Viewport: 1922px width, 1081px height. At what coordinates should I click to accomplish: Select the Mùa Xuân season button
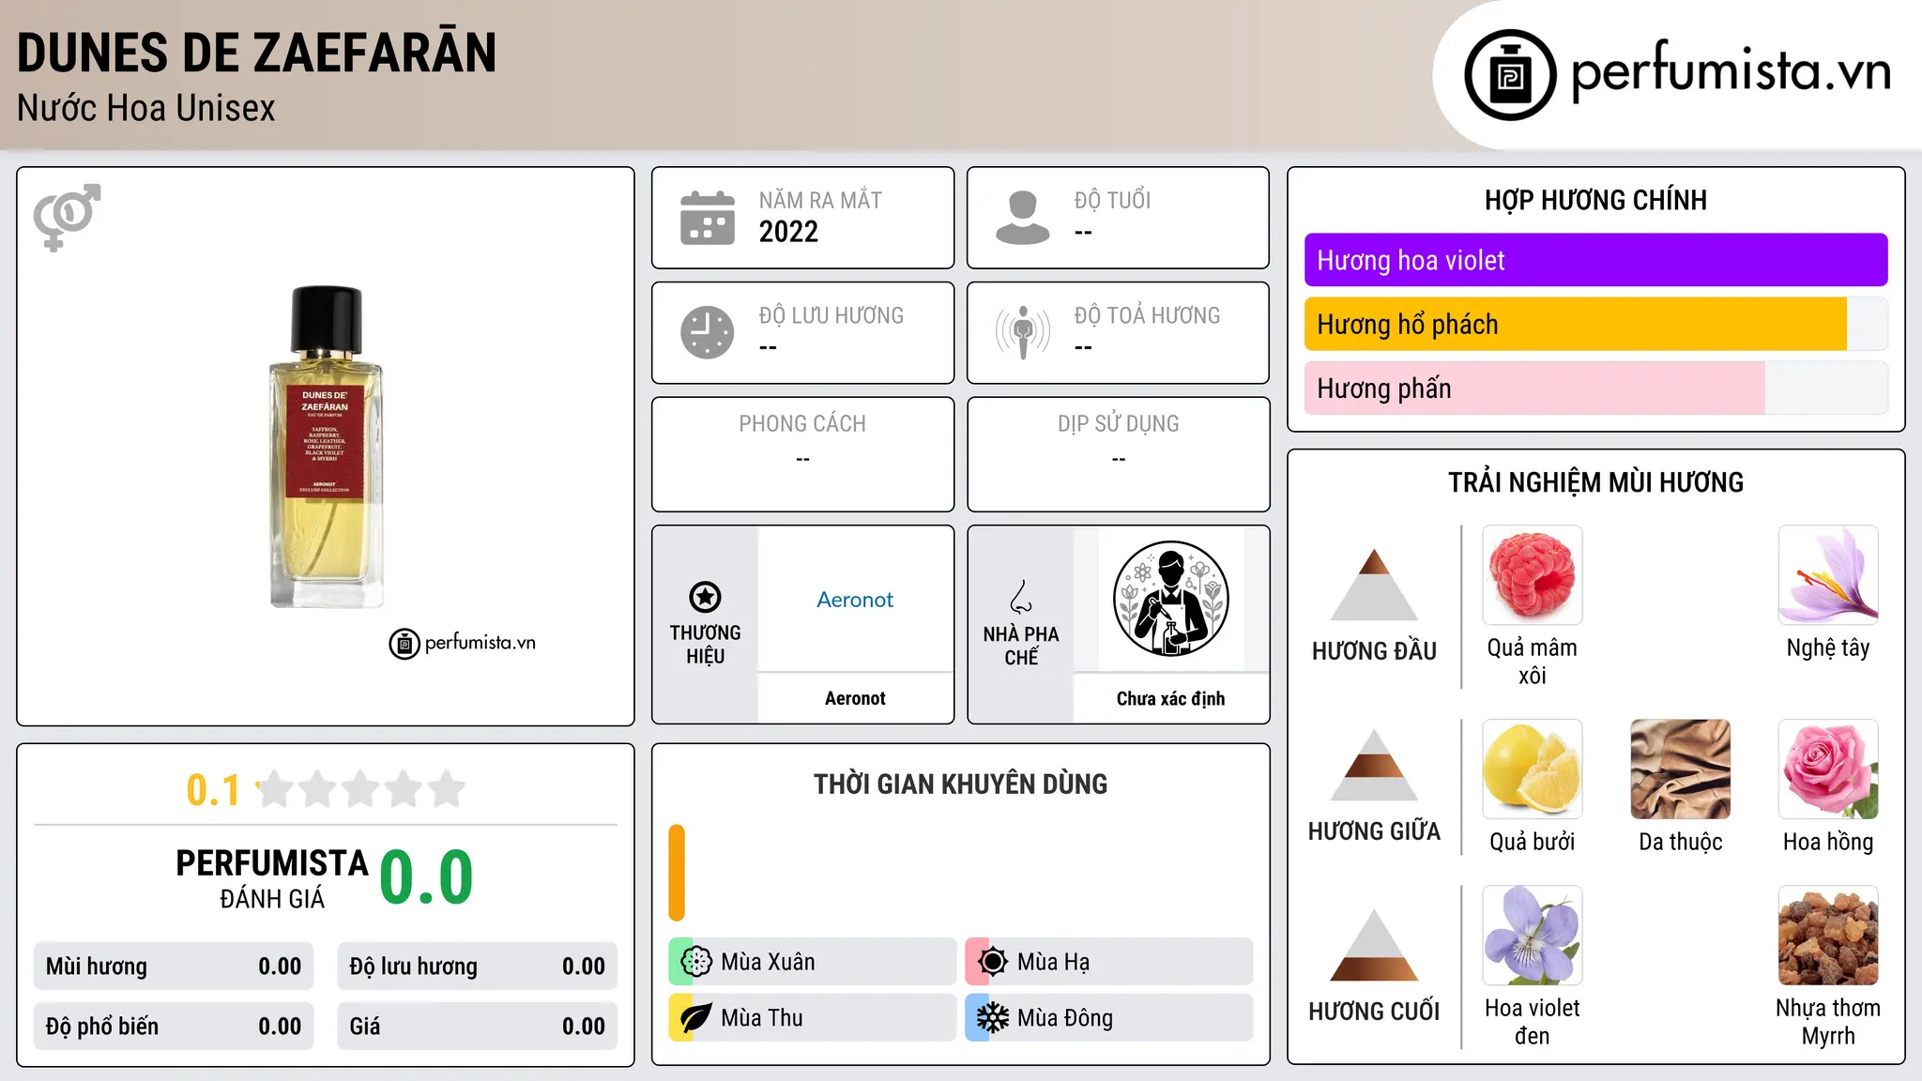click(x=813, y=962)
